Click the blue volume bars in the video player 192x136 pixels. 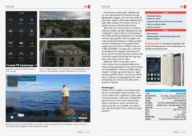[x=69, y=118]
